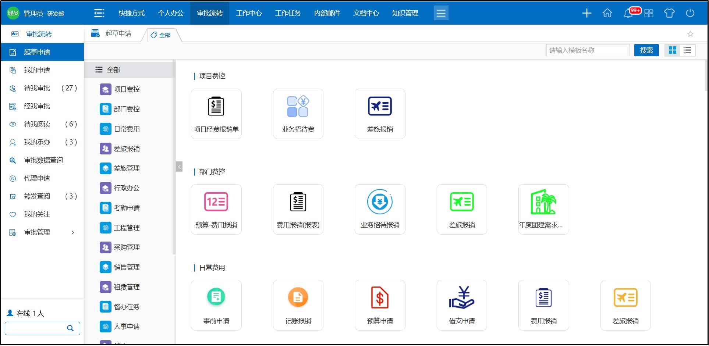
Task: Star this page as favorite
Action: point(690,34)
